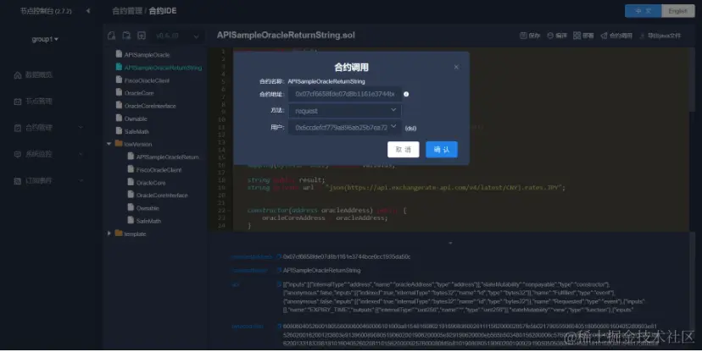Click the 部署 deploy toolbar icon
Screen dimensions: 702x352
(x=577, y=36)
